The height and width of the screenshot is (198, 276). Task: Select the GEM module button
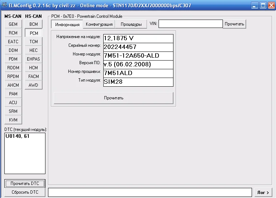coord(13,24)
